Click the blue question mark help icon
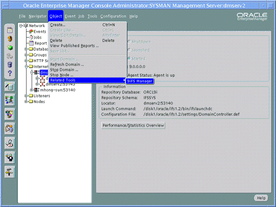The image size is (276, 207). [x=10, y=73]
